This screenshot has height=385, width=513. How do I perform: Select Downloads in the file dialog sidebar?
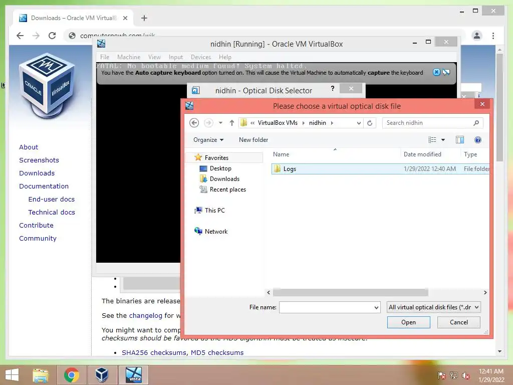(219, 179)
